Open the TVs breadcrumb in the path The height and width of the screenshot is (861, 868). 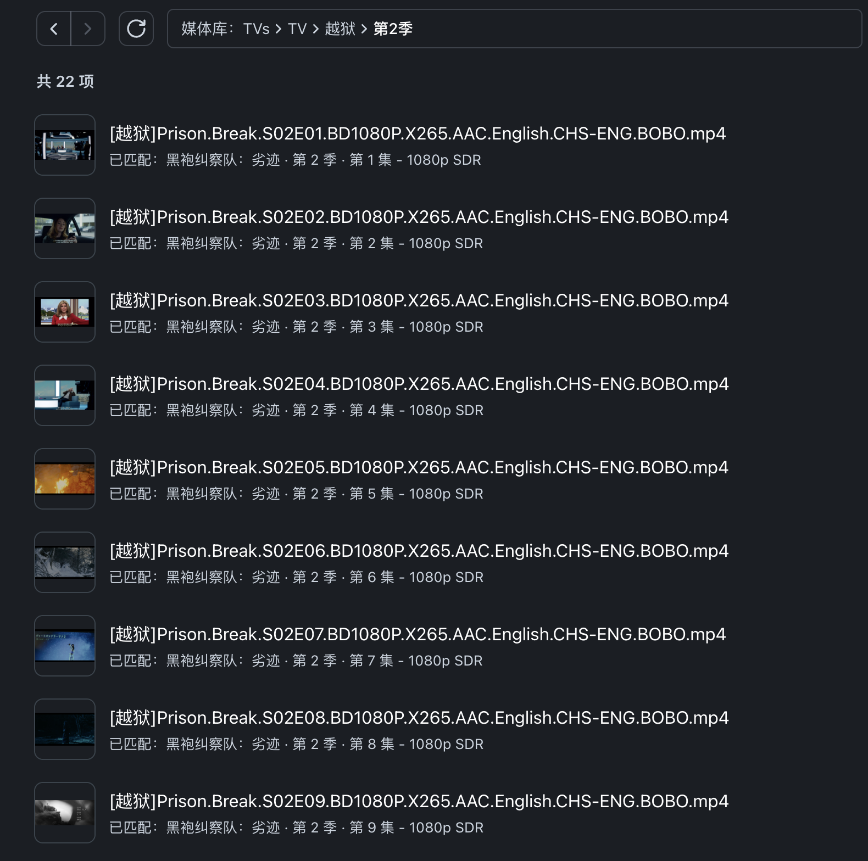(x=256, y=29)
